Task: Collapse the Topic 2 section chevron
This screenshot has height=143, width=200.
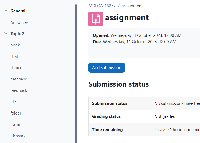Action: pos(6,33)
